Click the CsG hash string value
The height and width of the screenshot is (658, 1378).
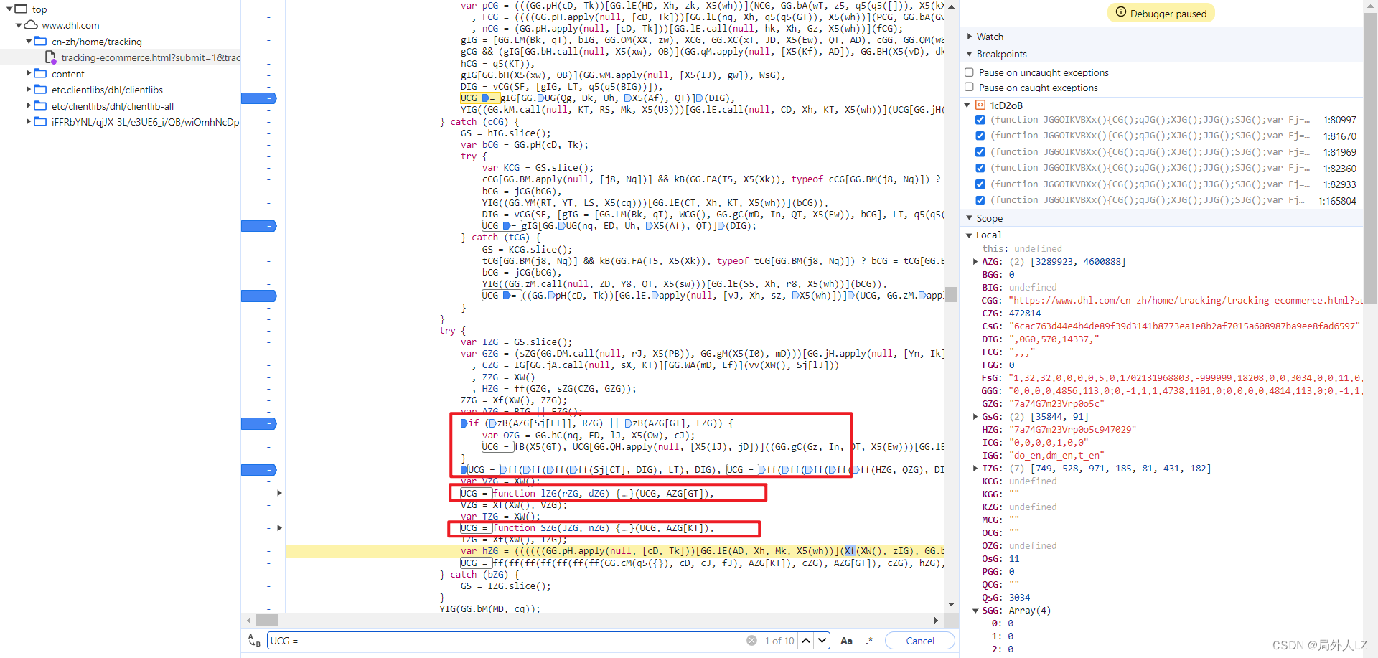click(x=1185, y=326)
